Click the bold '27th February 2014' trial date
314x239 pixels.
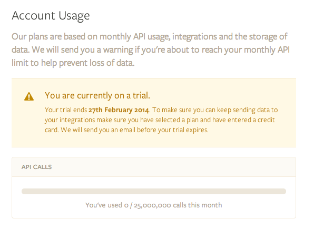[119, 110]
